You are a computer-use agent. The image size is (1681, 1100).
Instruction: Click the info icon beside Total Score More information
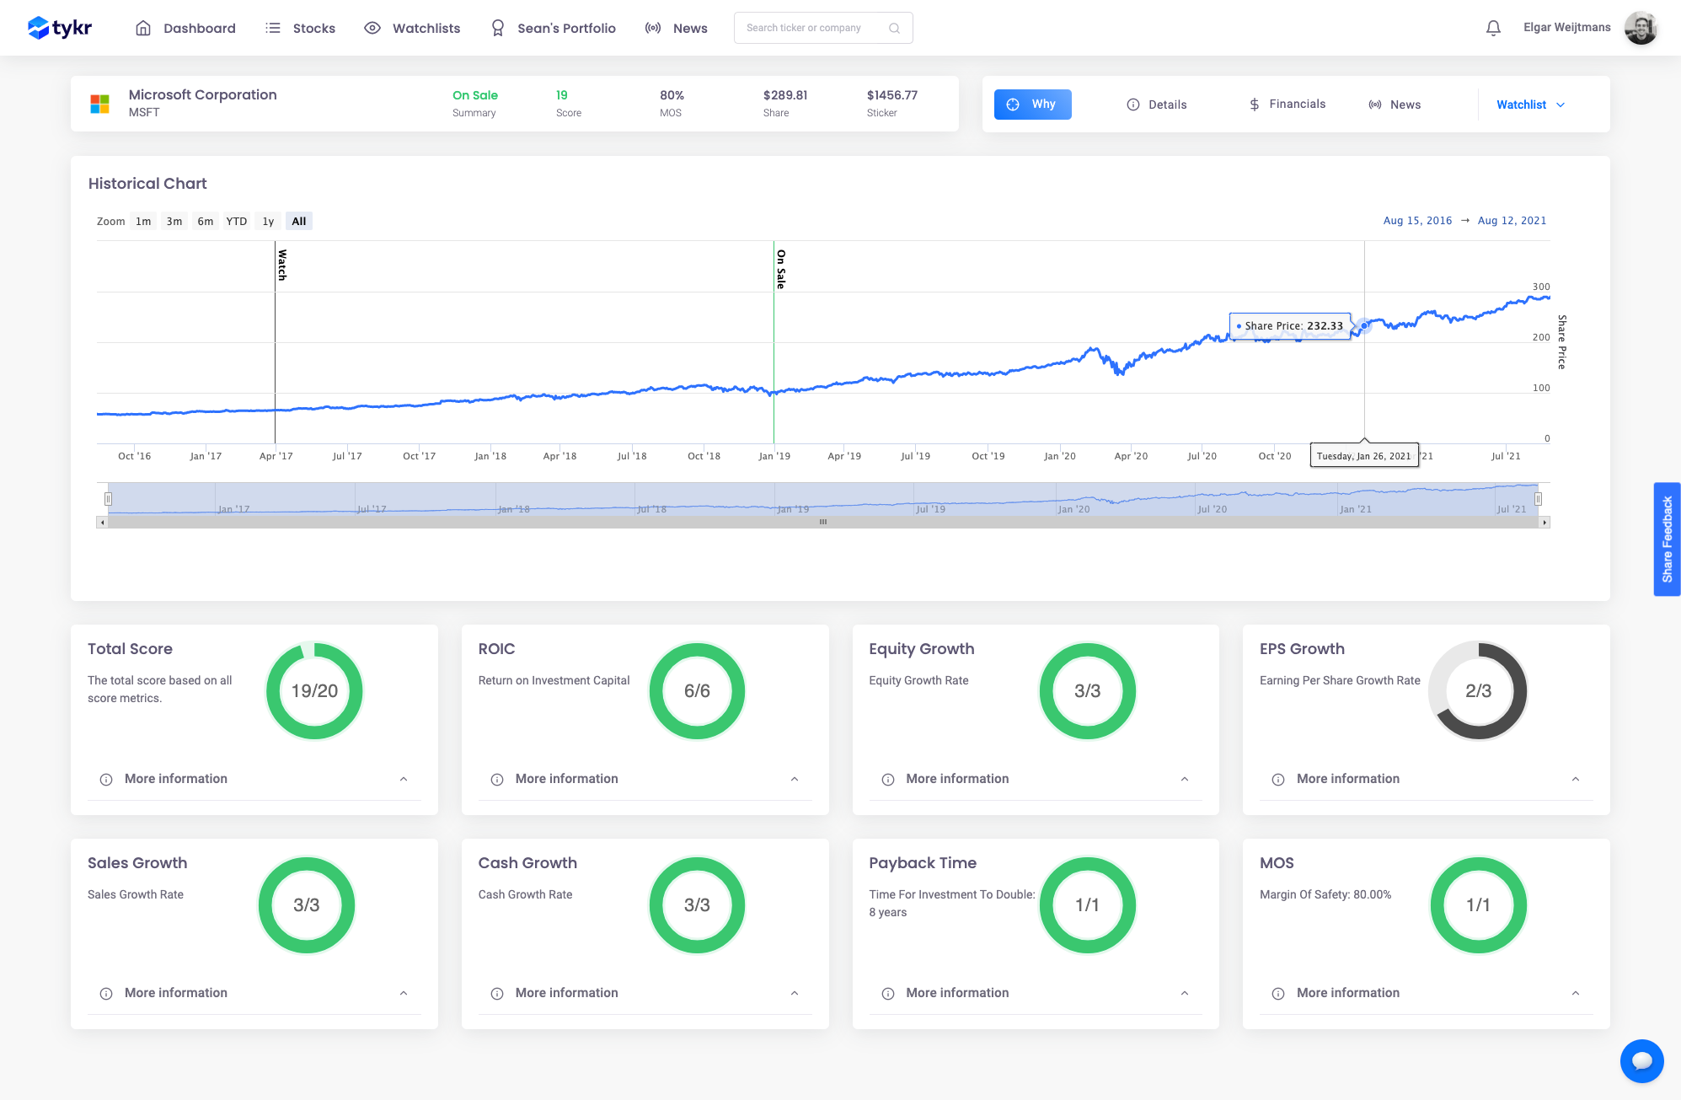pos(105,779)
